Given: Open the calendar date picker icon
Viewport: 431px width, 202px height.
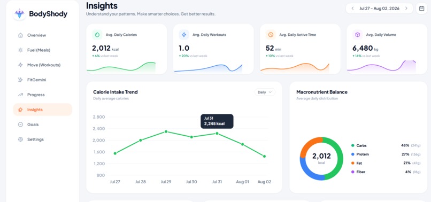Looking at the screenshot, I should click(x=421, y=8).
